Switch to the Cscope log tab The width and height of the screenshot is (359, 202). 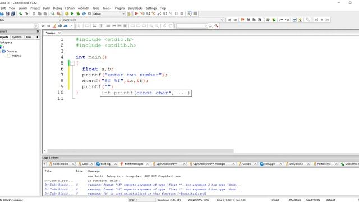click(x=246, y=164)
